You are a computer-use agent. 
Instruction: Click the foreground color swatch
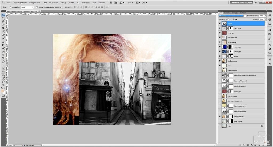[x=3, y=91]
